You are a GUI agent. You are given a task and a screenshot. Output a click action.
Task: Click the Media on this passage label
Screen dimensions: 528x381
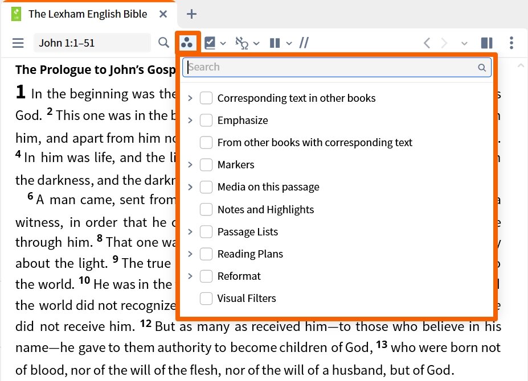tap(268, 187)
